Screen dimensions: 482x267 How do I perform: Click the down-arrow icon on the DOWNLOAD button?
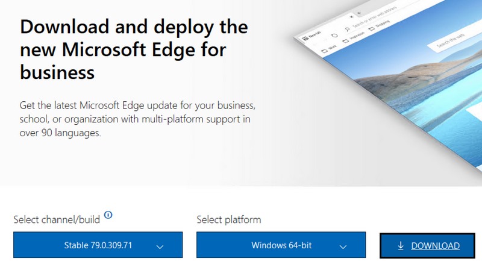pyautogui.click(x=401, y=246)
